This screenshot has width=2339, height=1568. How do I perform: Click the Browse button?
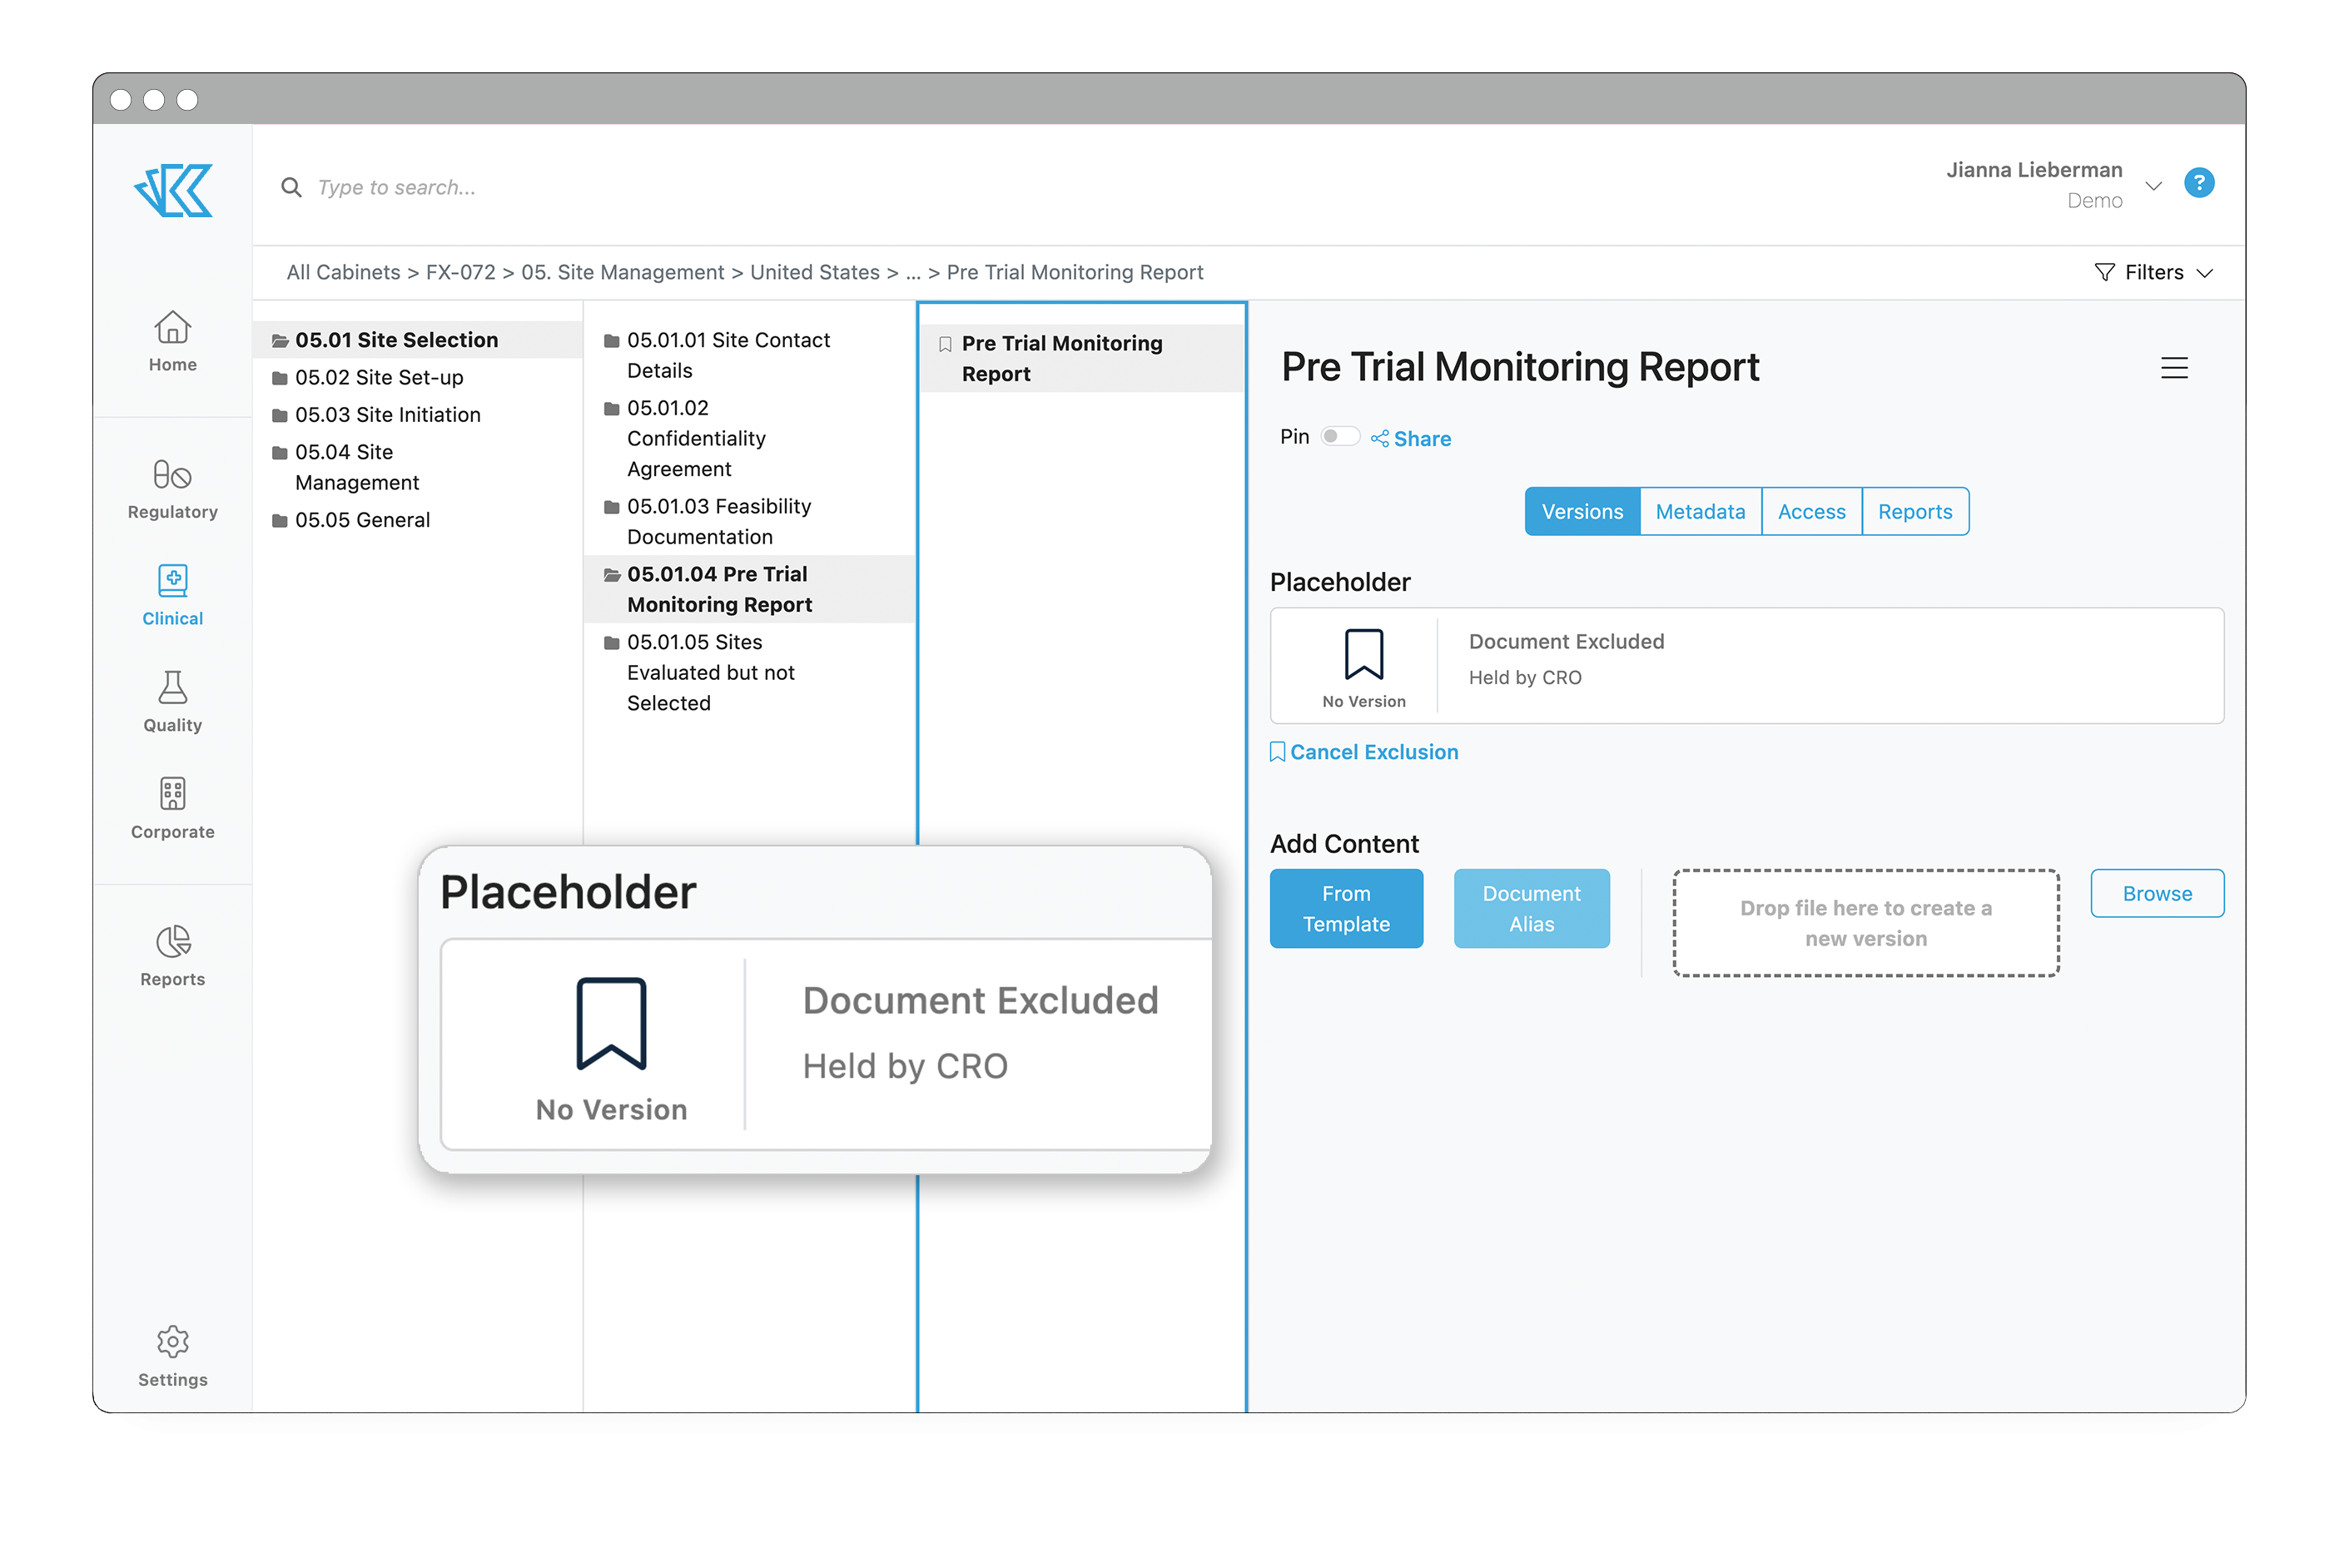[2156, 893]
